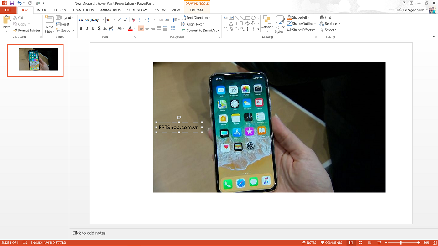Click the New Slide icon

click(x=49, y=20)
